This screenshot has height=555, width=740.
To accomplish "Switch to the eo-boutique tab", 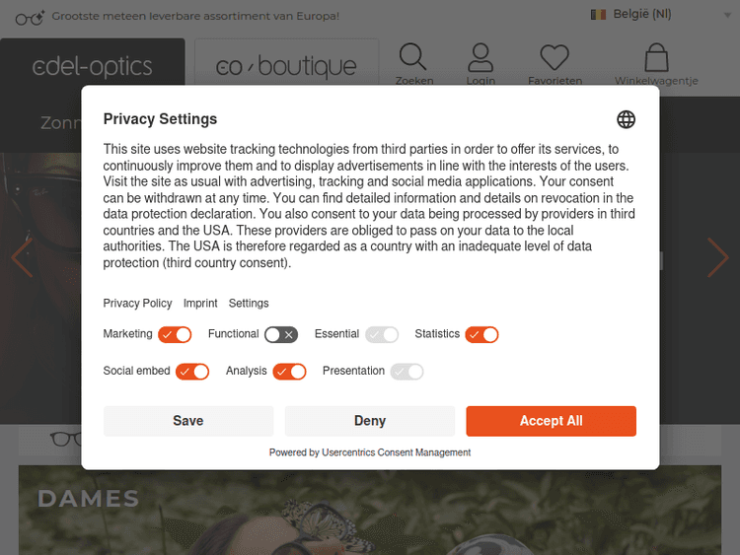I will 286,67.
